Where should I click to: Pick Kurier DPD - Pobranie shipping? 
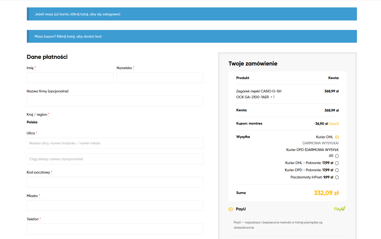pos(337,170)
